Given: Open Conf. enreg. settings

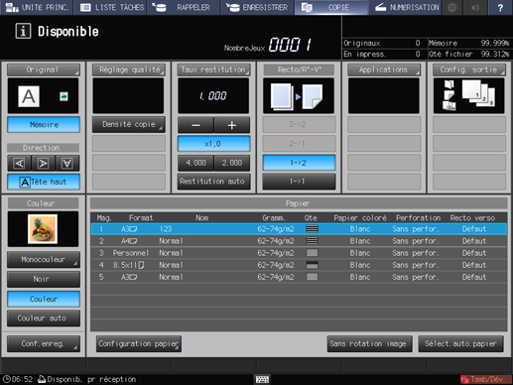Looking at the screenshot, I should 44,343.
